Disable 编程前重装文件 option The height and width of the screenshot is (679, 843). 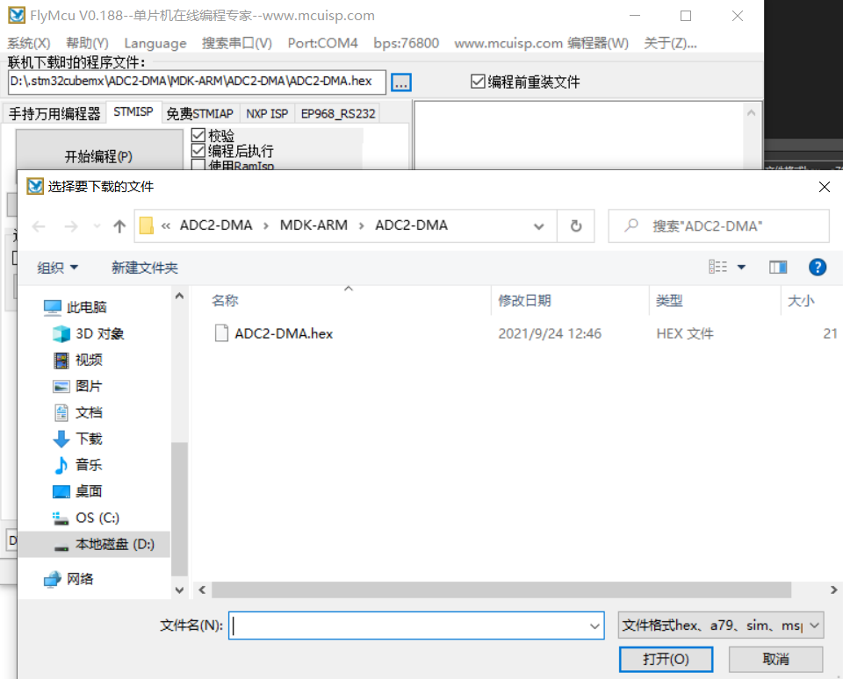pos(478,81)
